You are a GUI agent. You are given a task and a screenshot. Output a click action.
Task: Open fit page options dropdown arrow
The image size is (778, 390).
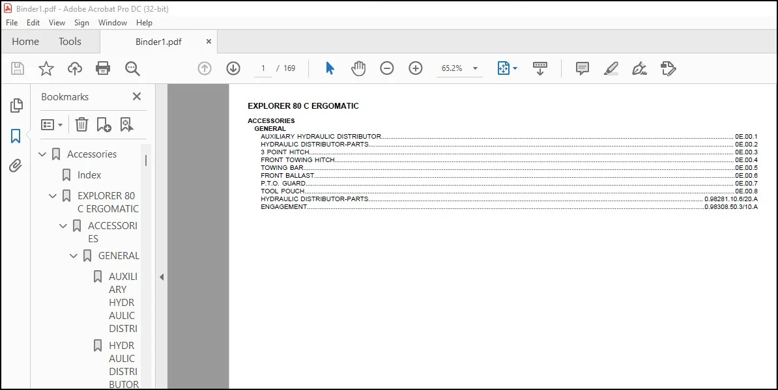pos(515,68)
